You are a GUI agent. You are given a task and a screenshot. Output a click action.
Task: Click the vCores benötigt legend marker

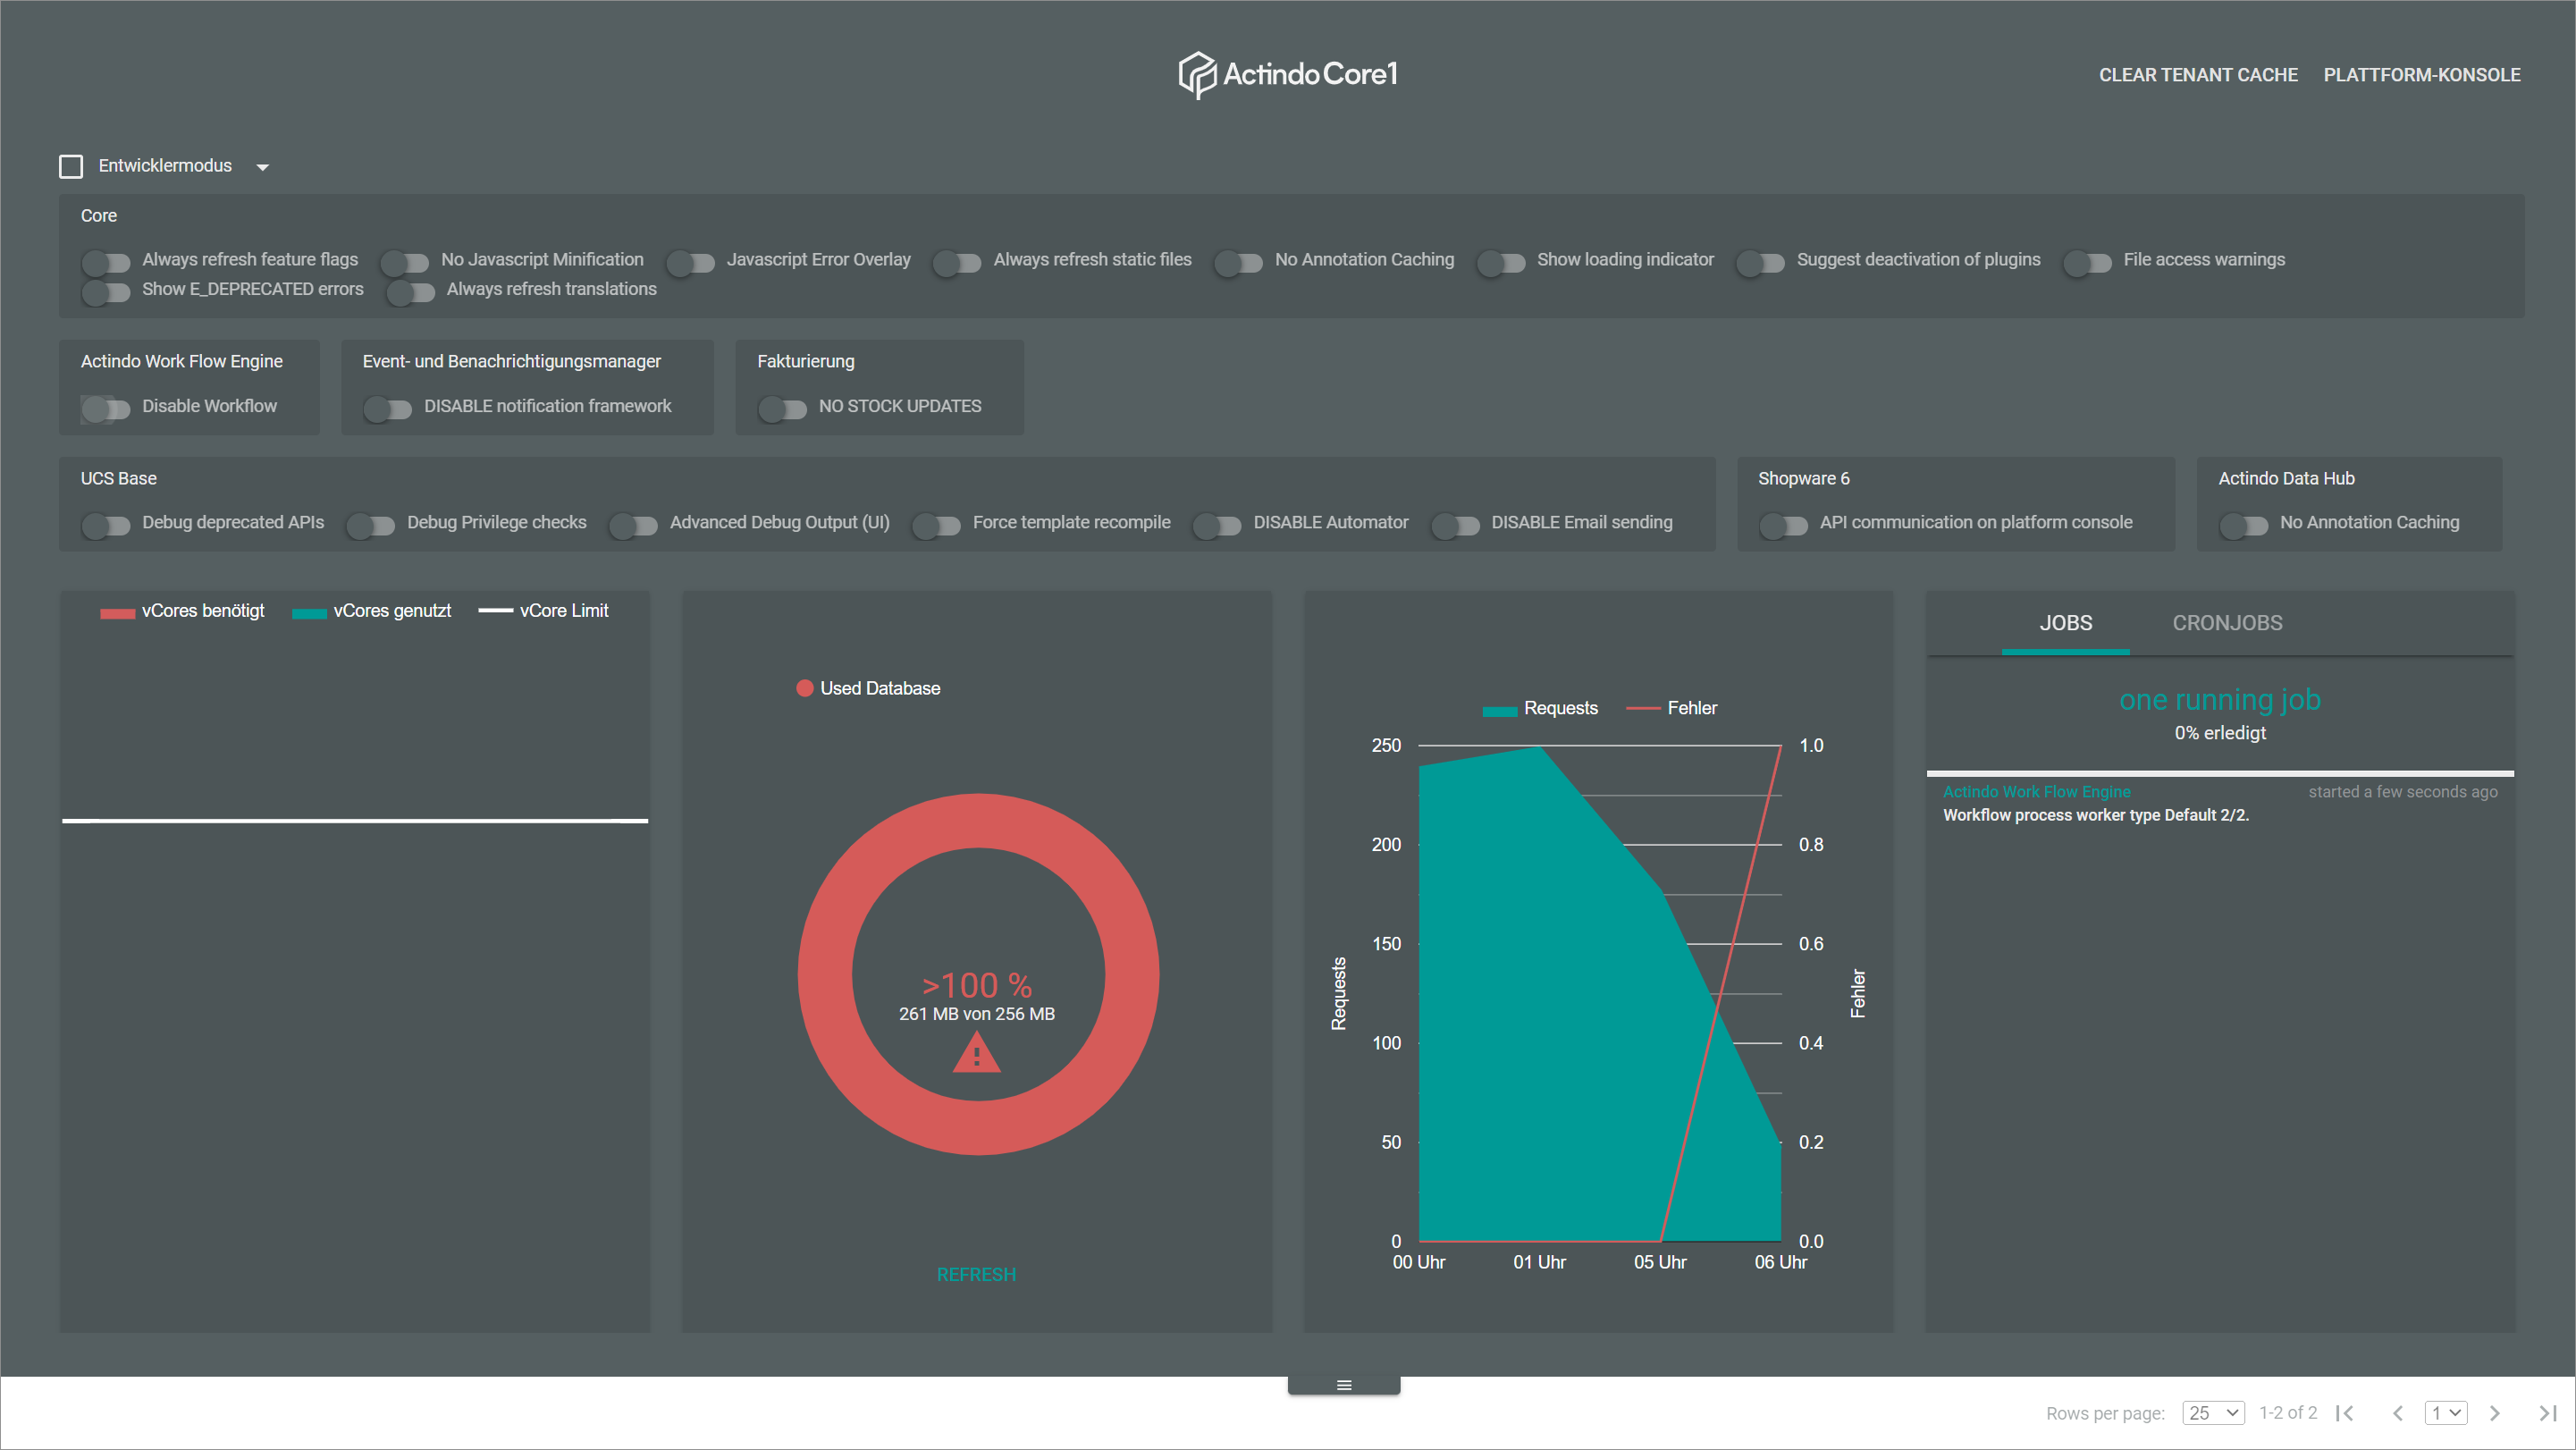pyautogui.click(x=117, y=613)
